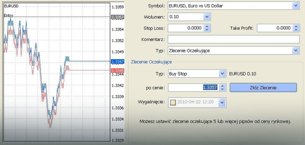305x145 pixels.
Task: Click the Zlecenie Oczekujące group heading
Action: point(151,62)
